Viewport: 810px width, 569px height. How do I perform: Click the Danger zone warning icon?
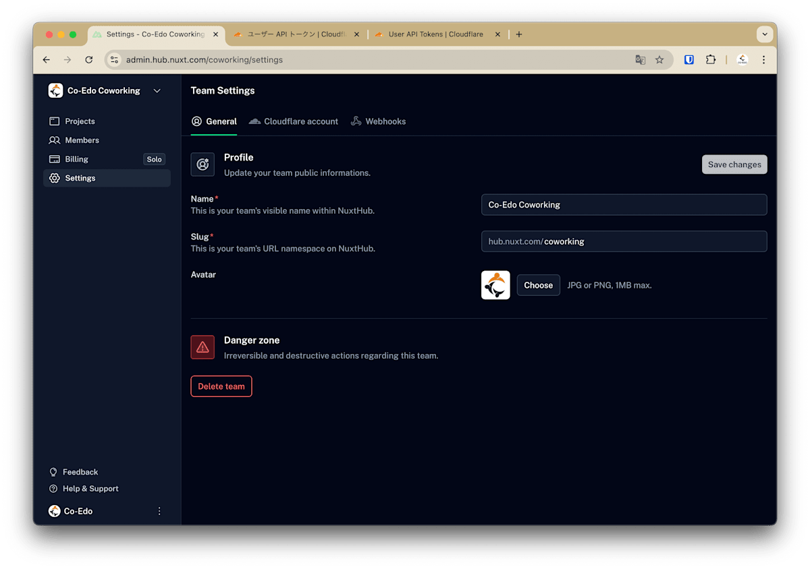(202, 347)
